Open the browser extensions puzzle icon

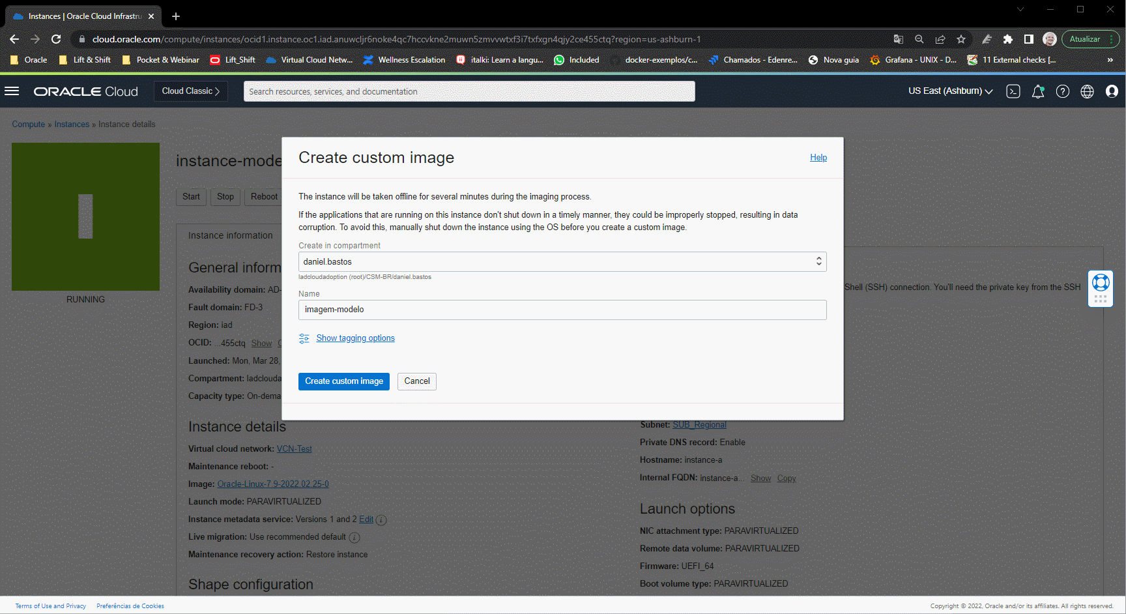coord(1008,39)
